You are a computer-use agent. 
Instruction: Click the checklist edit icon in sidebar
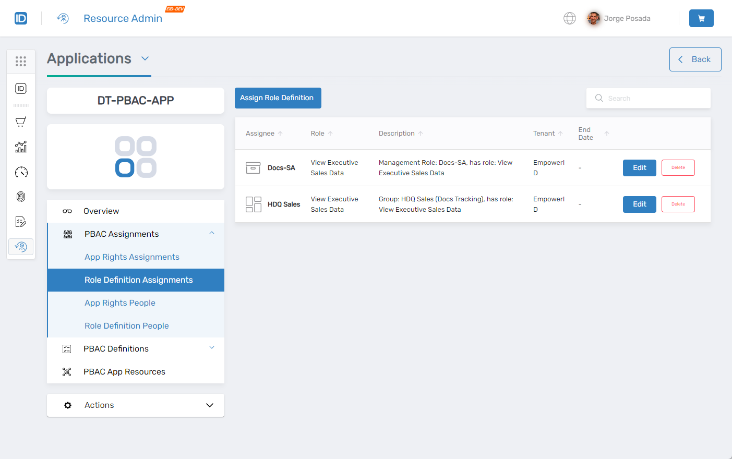pos(21,222)
